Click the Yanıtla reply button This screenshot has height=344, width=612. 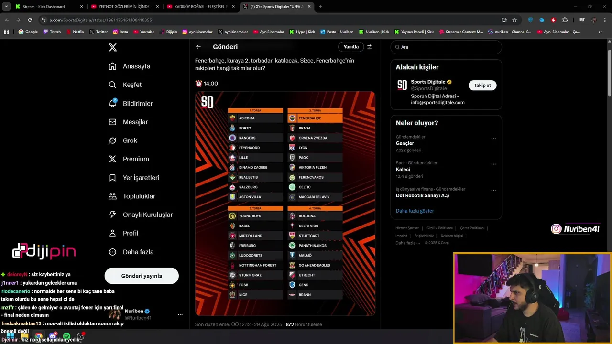tap(351, 47)
